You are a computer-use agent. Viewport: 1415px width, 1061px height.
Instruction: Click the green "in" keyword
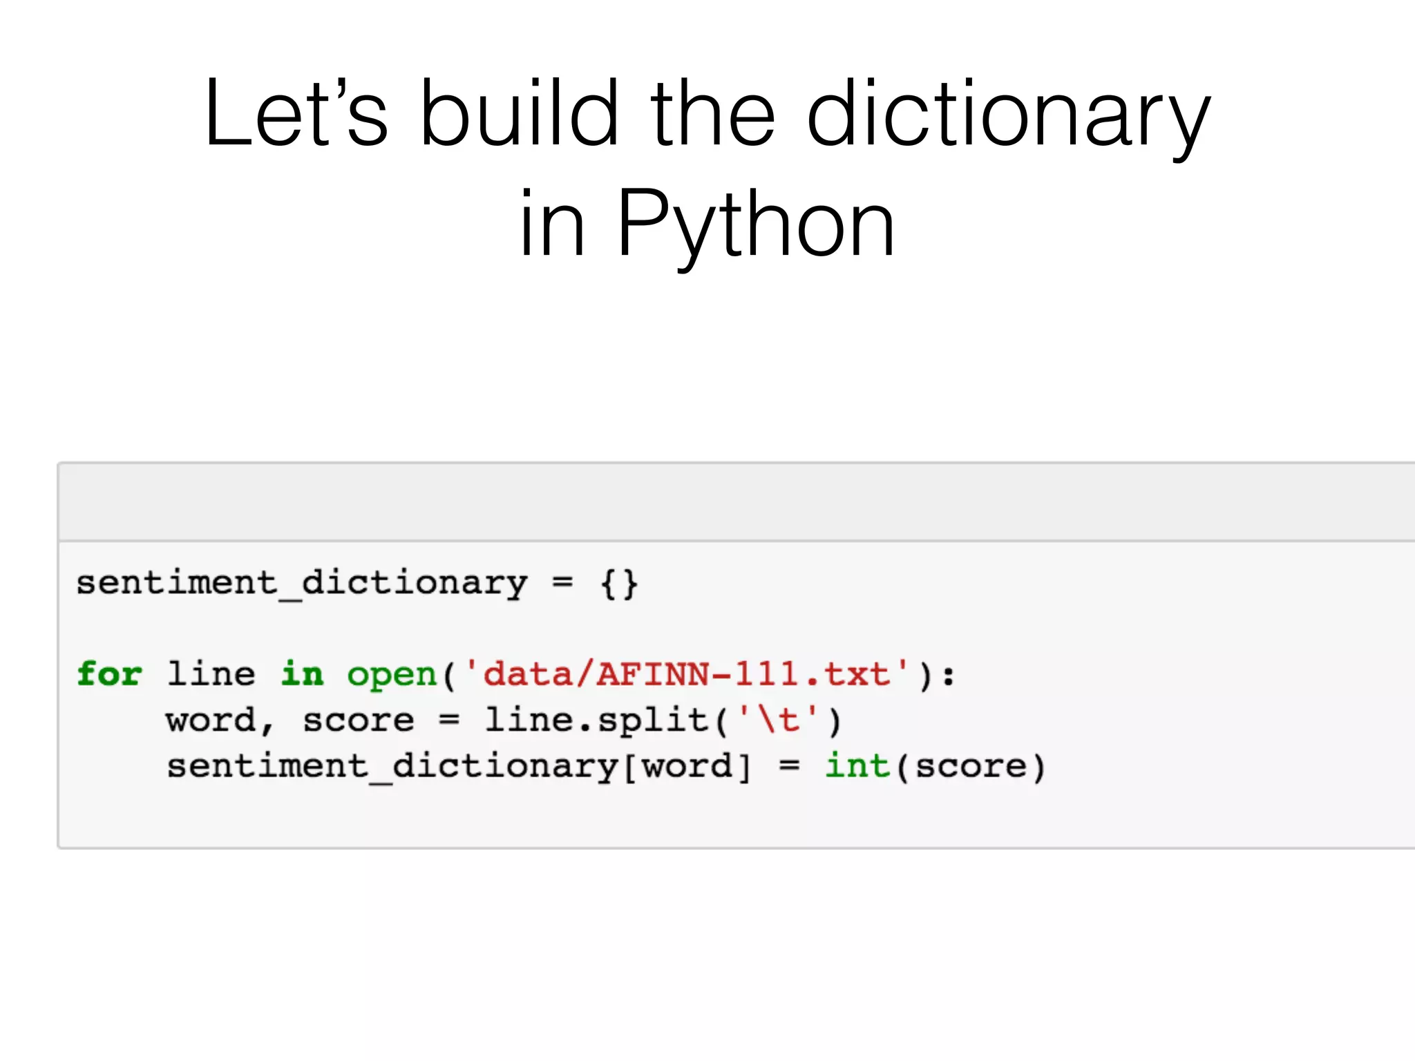point(302,674)
